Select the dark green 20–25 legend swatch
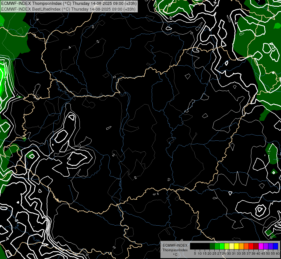281x259 pixels. tap(212, 246)
